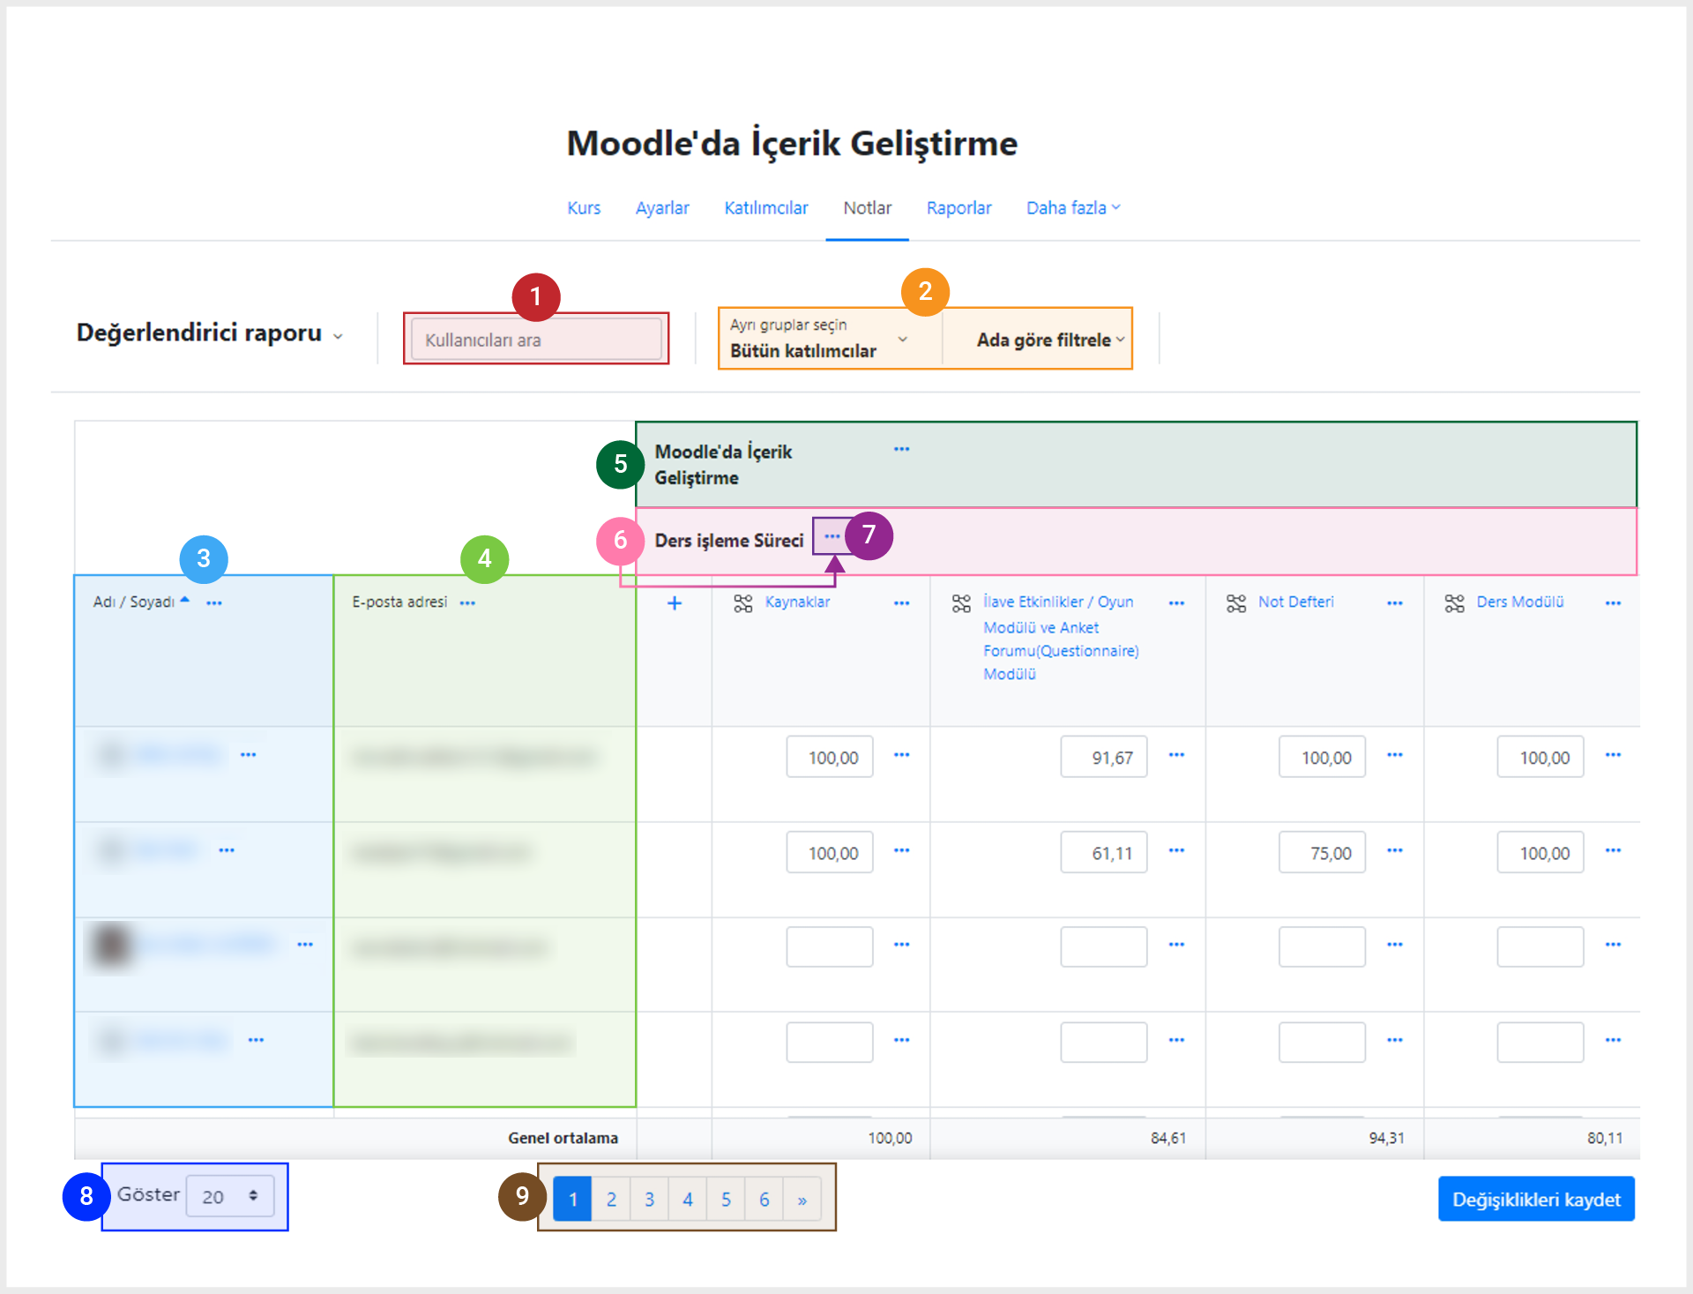Open second student's user actions menu

[227, 850]
